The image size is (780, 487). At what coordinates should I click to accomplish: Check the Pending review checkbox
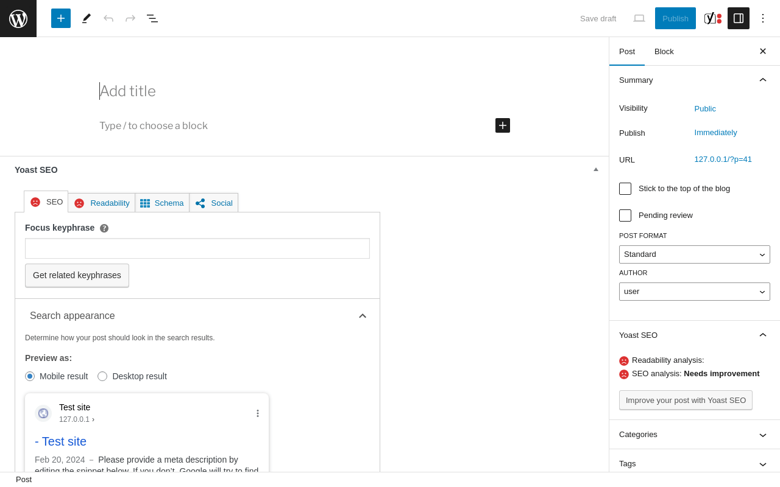(x=625, y=215)
